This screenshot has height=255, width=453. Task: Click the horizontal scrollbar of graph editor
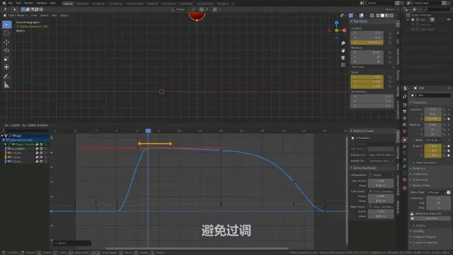(x=197, y=248)
